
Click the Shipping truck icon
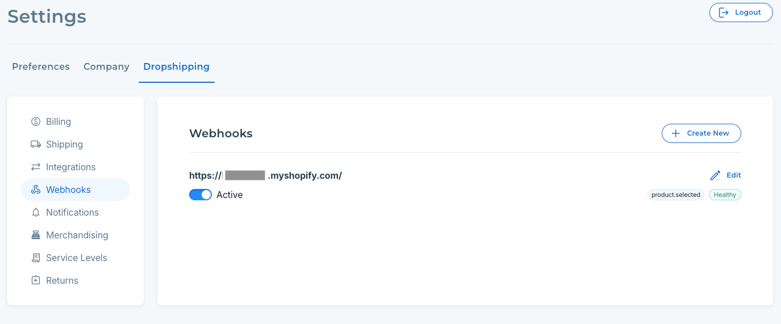(36, 144)
